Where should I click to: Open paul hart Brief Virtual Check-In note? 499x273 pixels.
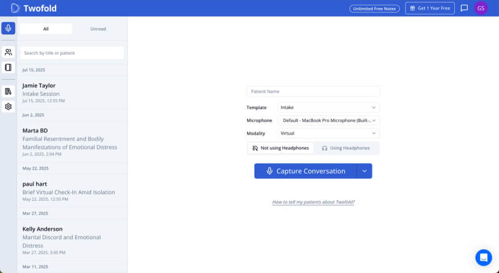click(x=72, y=191)
